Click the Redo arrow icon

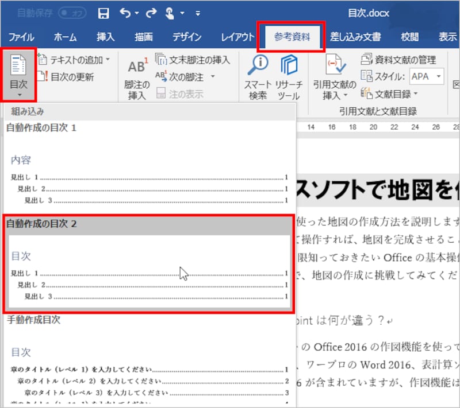tap(152, 13)
